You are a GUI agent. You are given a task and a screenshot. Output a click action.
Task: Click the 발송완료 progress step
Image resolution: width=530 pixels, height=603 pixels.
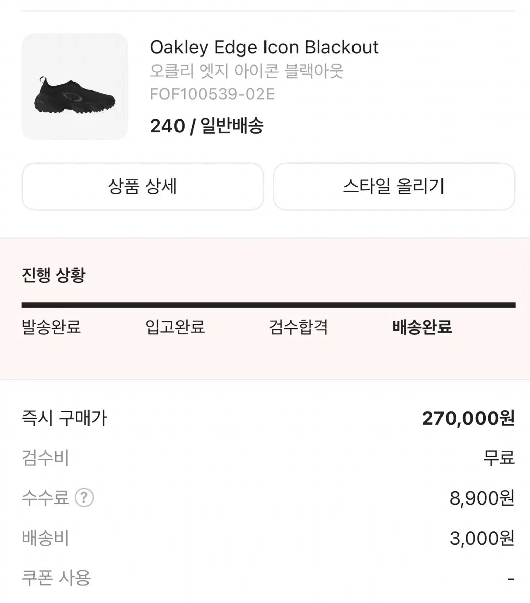coord(51,327)
